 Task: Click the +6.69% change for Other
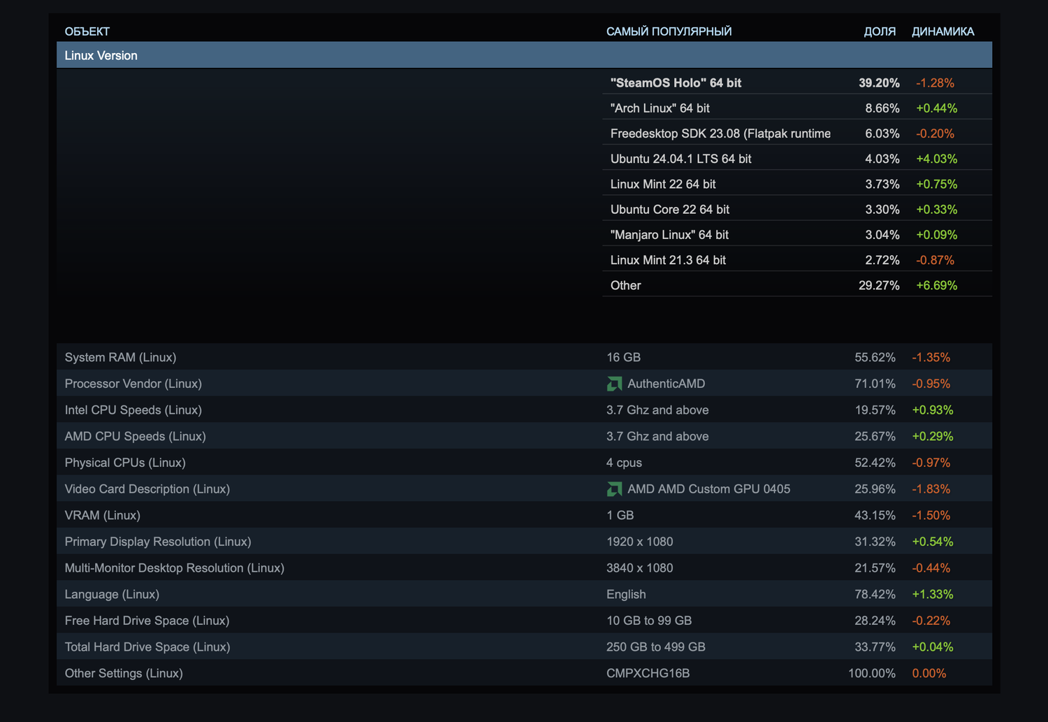937,285
